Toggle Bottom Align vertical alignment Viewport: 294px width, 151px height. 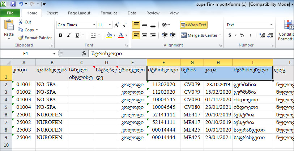click(153, 25)
